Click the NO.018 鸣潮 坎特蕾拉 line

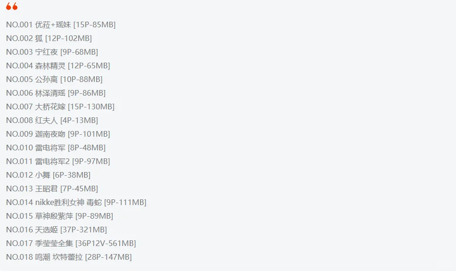pos(69,257)
